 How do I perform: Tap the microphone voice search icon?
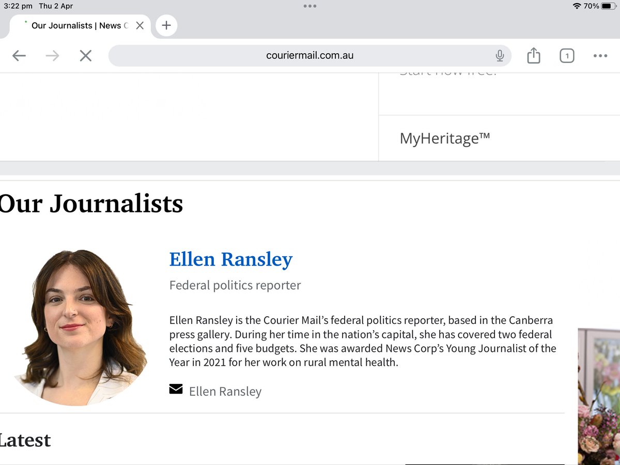(x=500, y=56)
